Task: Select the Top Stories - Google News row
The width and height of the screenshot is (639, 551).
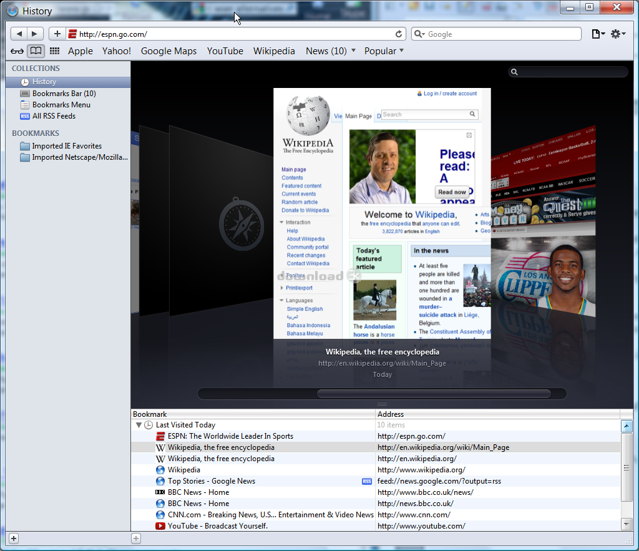Action: click(375, 481)
